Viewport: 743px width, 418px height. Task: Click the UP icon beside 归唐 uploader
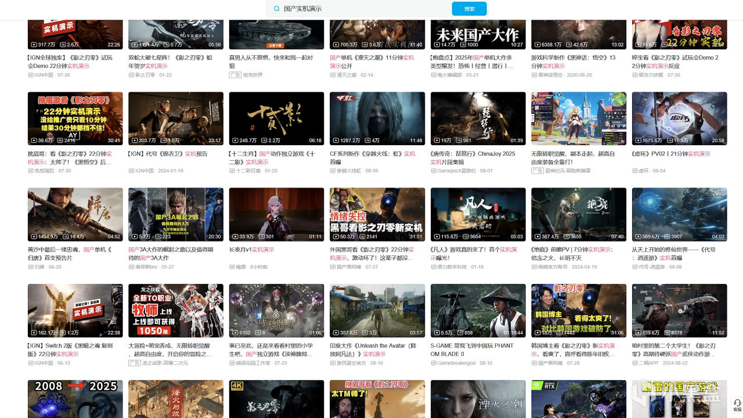(x=31, y=267)
